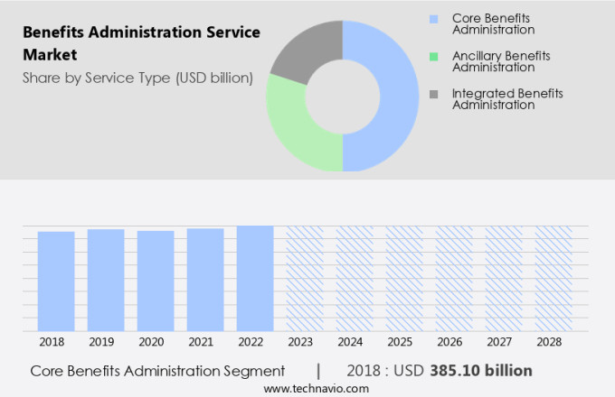Image resolution: width=615 pixels, height=397 pixels.
Task: Click the gray Integrated Benefits legend swatch
Action: tap(435, 94)
